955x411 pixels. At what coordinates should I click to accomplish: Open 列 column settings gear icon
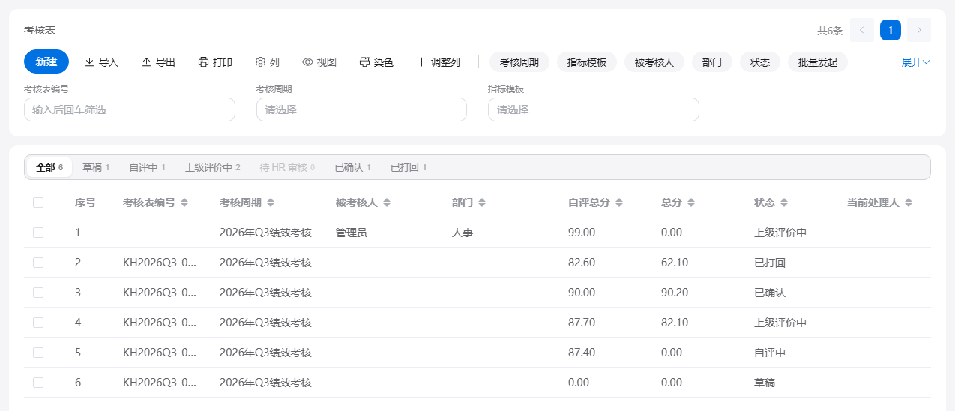pos(260,62)
